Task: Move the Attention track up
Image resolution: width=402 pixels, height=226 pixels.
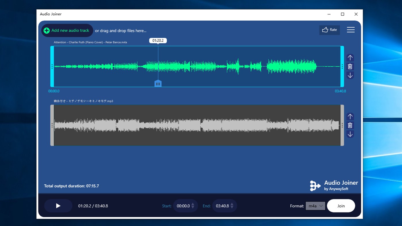Action: 350,57
